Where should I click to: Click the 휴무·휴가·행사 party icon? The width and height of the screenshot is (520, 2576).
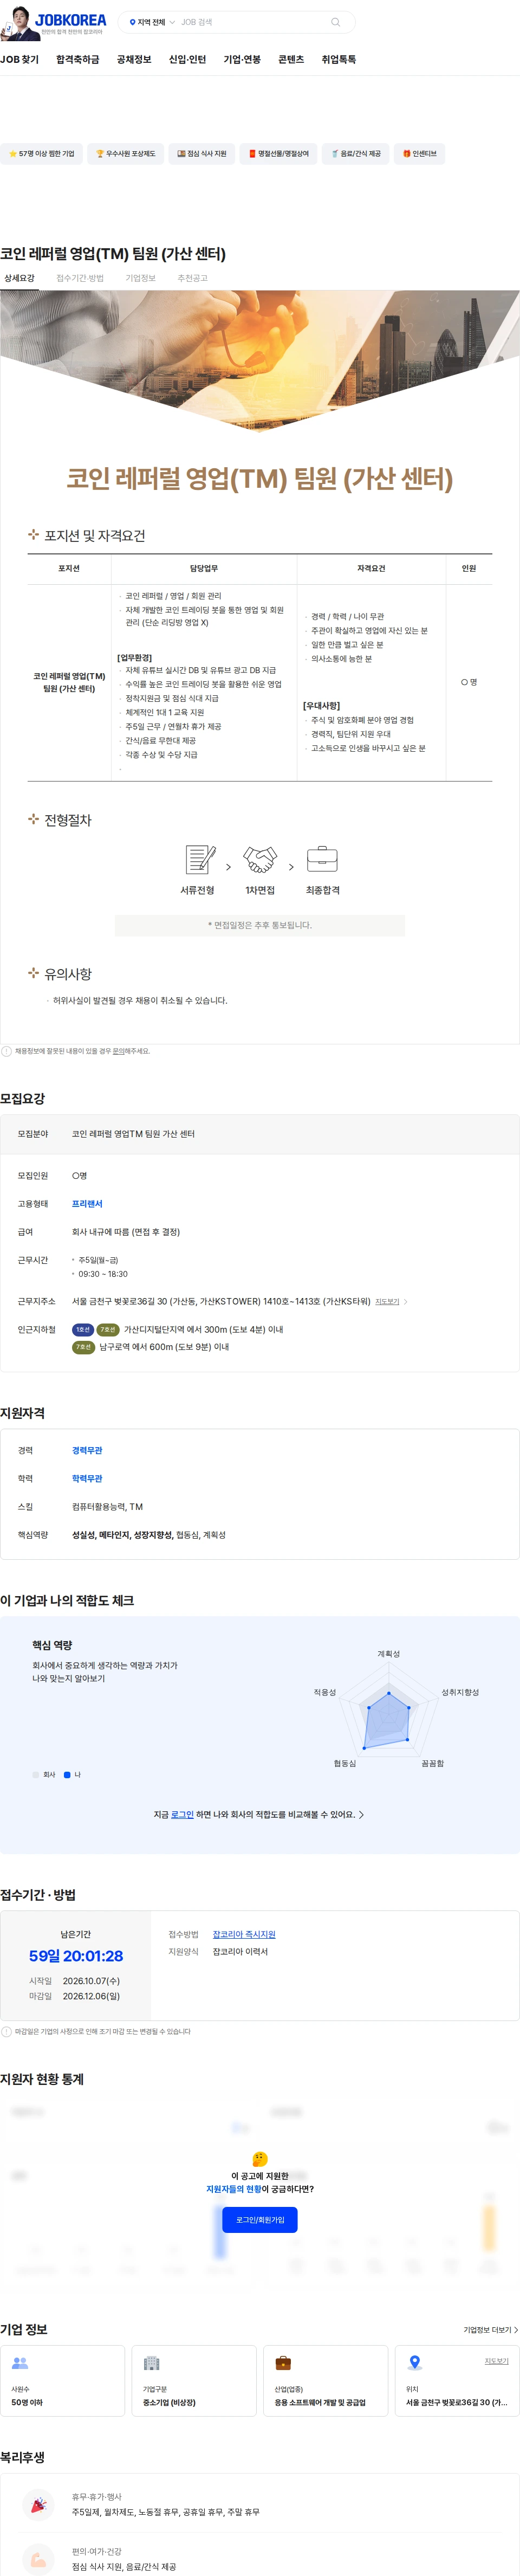38,2504
